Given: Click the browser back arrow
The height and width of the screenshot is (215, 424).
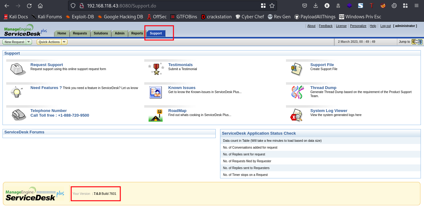Looking at the screenshot, I should pyautogui.click(x=7, y=6).
